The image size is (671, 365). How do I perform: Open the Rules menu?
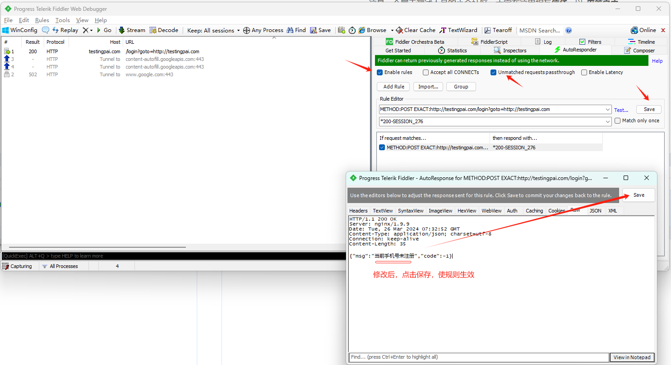[42, 20]
